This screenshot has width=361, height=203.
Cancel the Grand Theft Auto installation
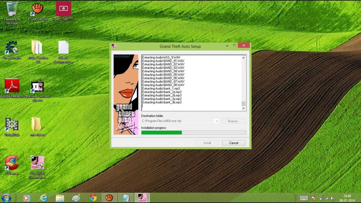point(234,143)
